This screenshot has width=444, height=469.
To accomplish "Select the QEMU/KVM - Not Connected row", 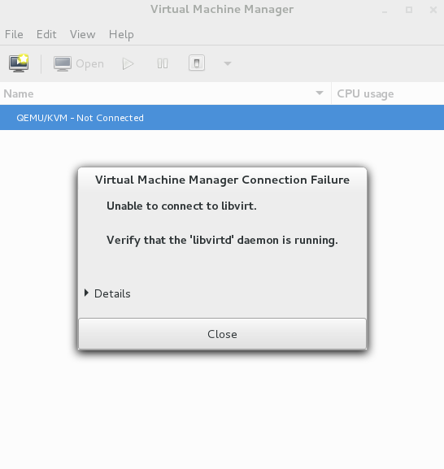I will pos(222,118).
